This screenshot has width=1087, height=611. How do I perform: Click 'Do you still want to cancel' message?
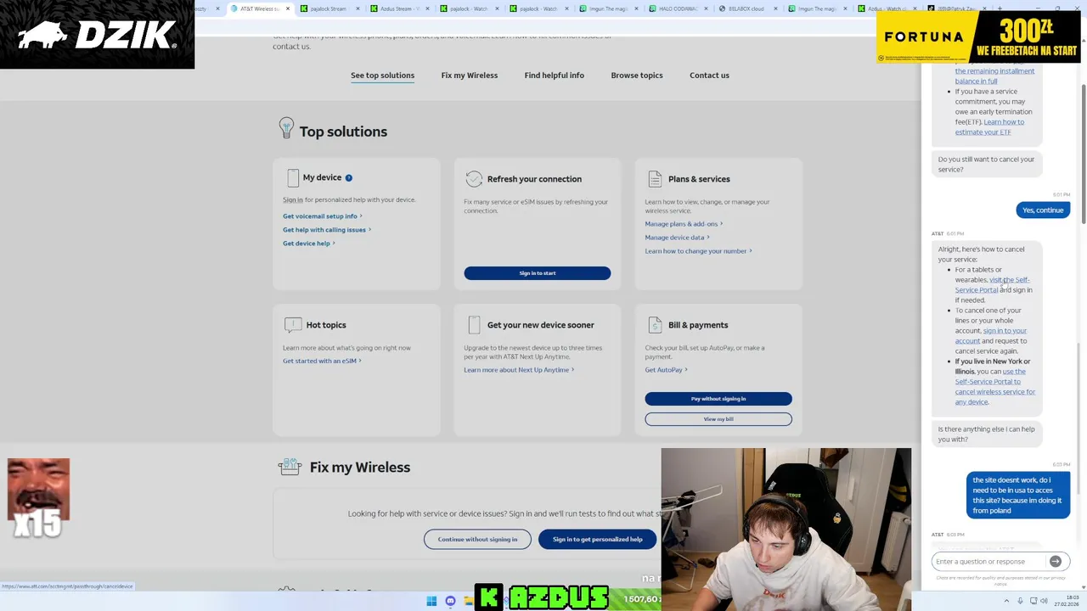(986, 165)
